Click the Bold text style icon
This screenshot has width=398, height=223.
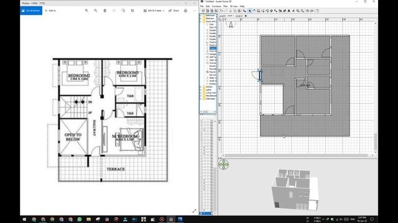(x=289, y=11)
